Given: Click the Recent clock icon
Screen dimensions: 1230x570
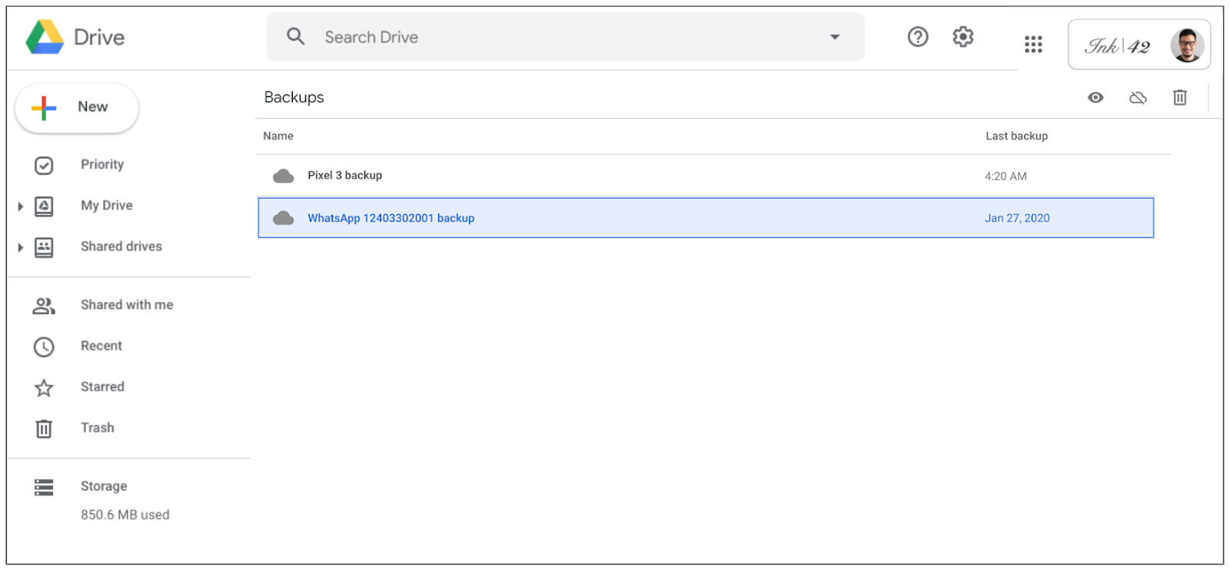Looking at the screenshot, I should click(x=44, y=347).
